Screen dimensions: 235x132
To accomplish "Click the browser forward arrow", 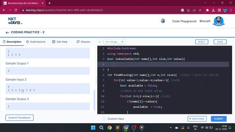I will tap(10, 10).
